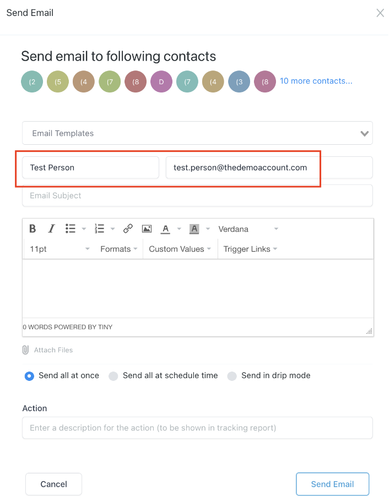
Task: Select Send all at schedule time
Action: (113, 376)
